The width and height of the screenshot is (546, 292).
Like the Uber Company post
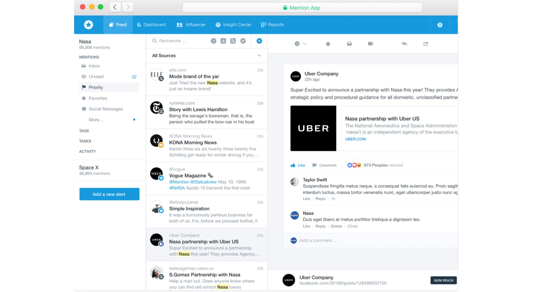298,165
